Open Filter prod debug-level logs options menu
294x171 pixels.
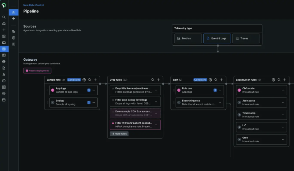point(156,102)
